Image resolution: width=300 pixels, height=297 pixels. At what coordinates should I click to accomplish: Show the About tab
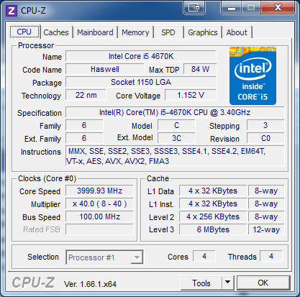237,32
